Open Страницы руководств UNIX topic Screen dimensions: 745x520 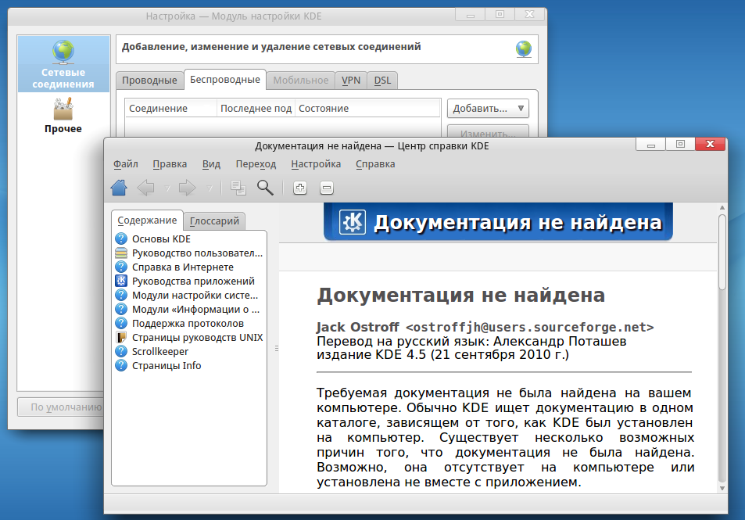(197, 338)
